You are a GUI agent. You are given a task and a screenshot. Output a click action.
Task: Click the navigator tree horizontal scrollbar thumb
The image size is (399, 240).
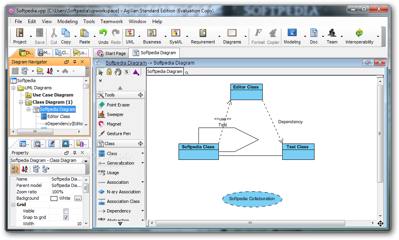point(35,132)
